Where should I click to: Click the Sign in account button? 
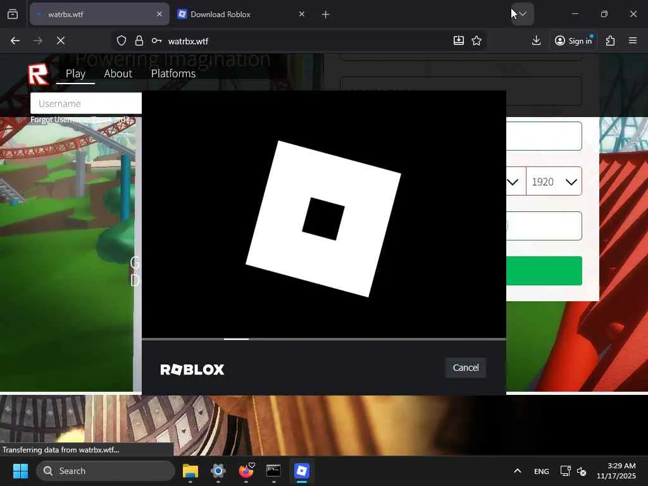coord(573,40)
